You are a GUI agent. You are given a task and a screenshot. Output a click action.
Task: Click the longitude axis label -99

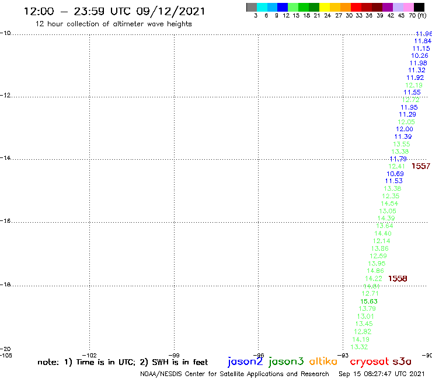tap(174, 355)
